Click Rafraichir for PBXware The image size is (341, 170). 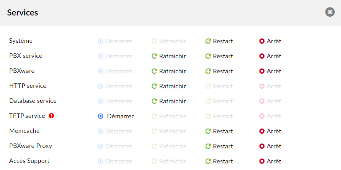(x=169, y=71)
